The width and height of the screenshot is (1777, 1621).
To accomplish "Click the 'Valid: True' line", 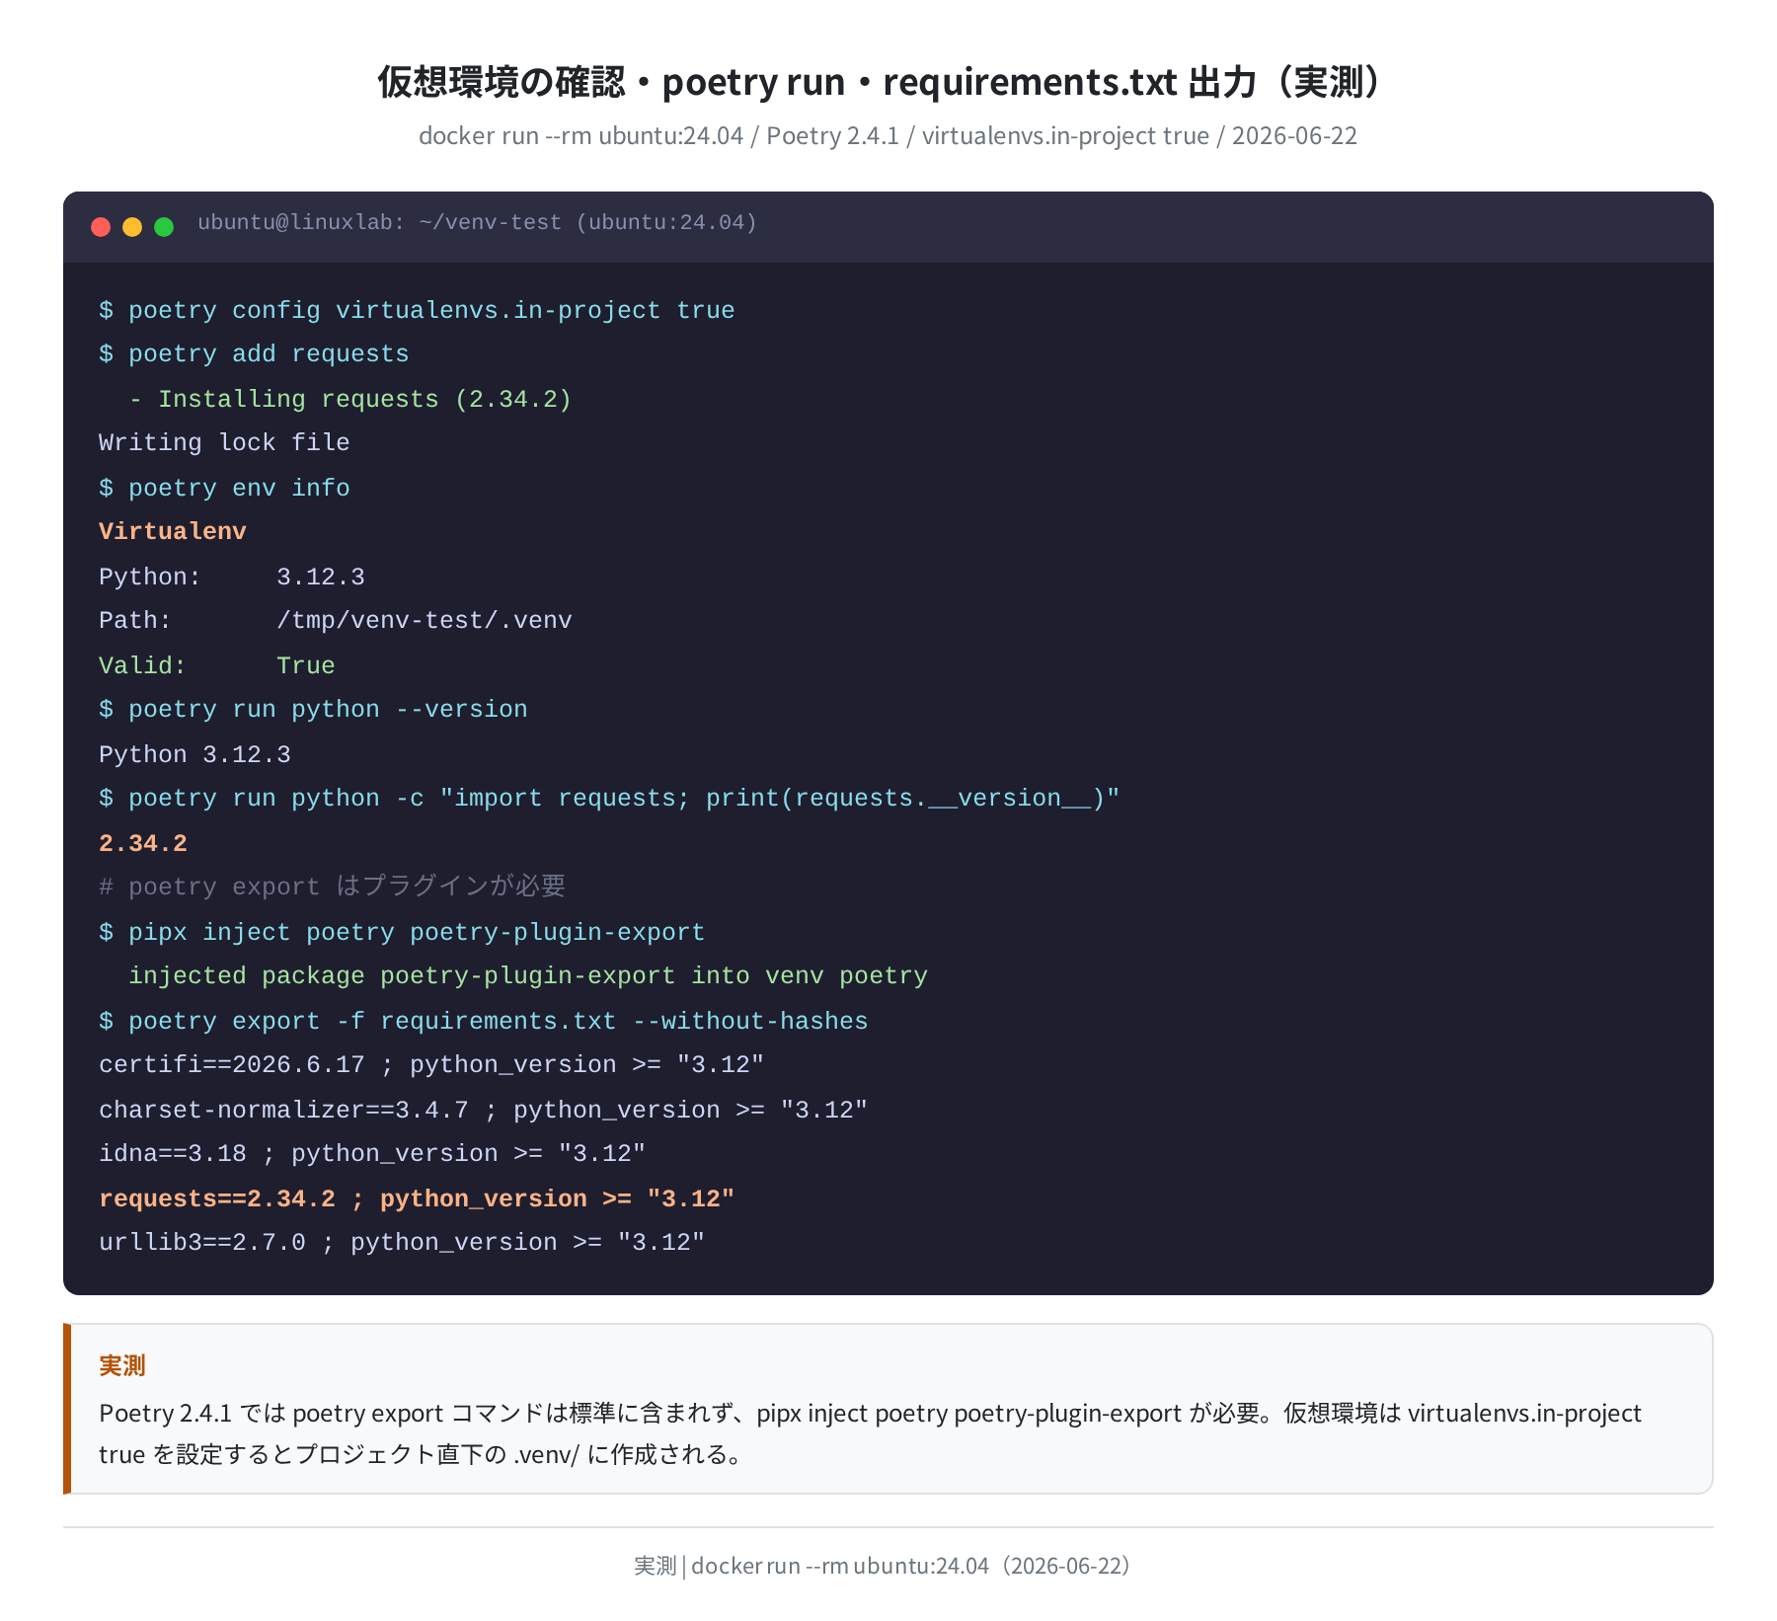I will point(217,665).
